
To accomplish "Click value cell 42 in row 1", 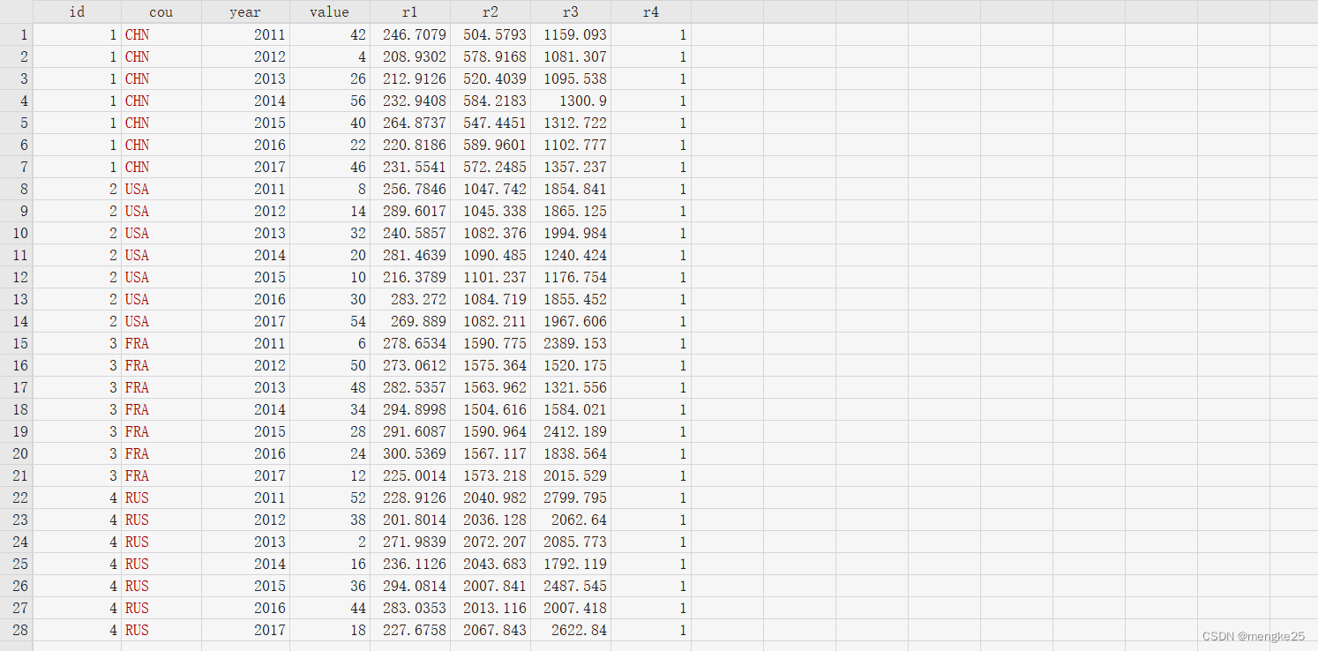I will [x=330, y=34].
